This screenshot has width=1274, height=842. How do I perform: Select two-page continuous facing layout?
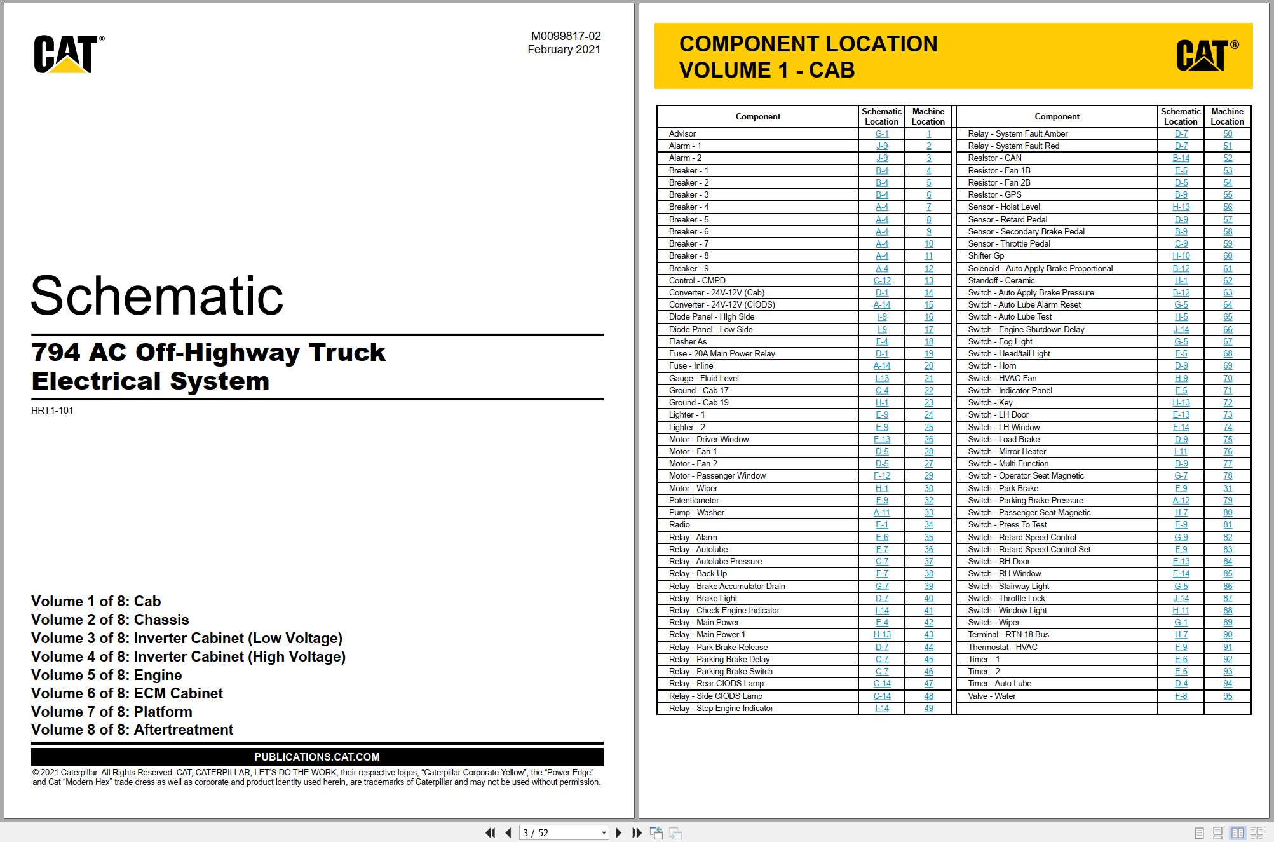(1256, 832)
